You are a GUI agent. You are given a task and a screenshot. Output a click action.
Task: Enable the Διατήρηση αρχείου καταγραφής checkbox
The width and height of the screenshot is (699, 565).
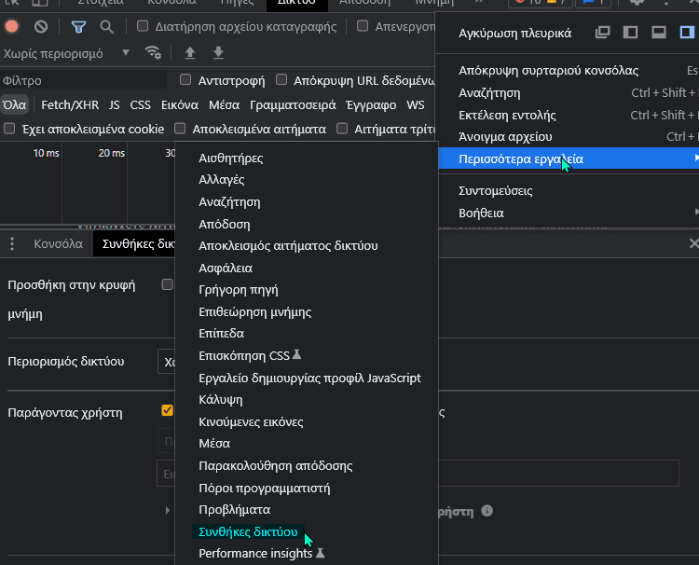click(143, 27)
